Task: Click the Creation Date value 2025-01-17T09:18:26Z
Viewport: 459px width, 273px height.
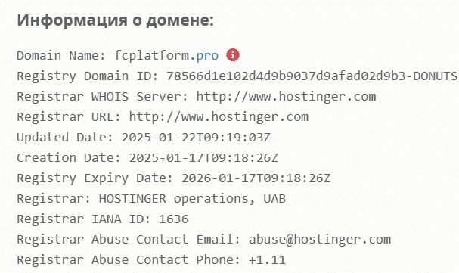Action: (x=203, y=158)
